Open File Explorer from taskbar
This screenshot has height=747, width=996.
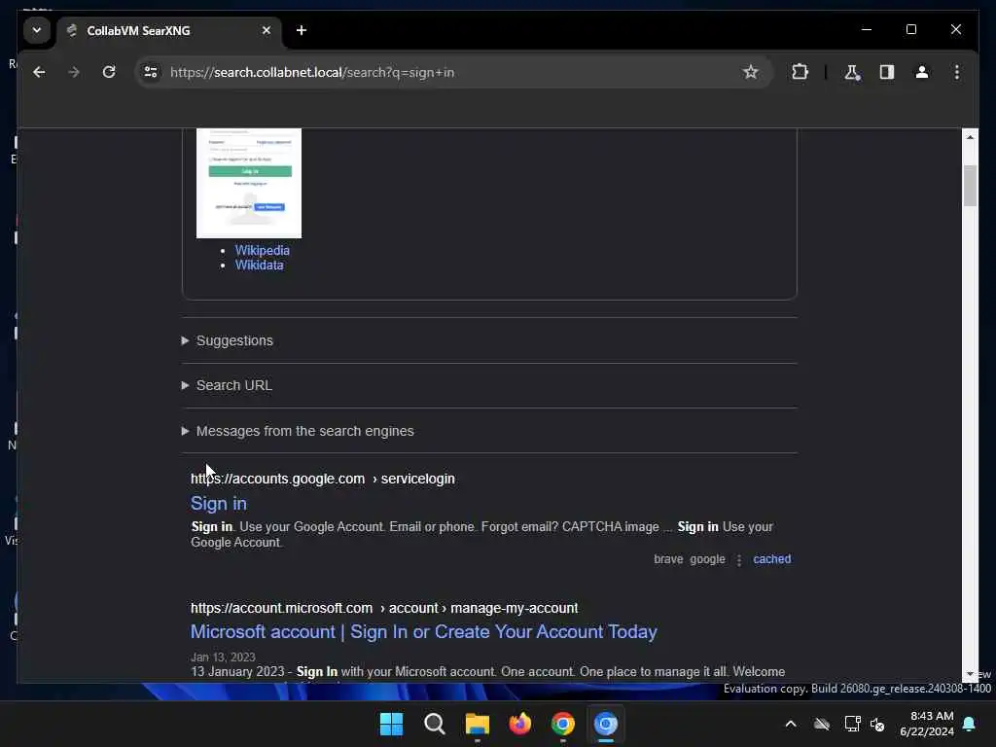pos(477,724)
